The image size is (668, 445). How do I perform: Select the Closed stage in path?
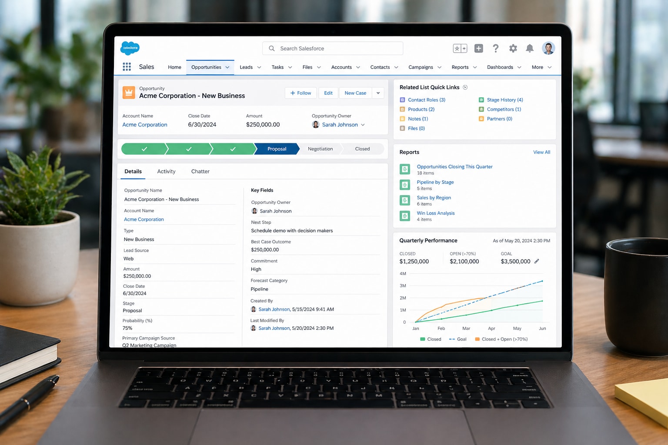362,149
